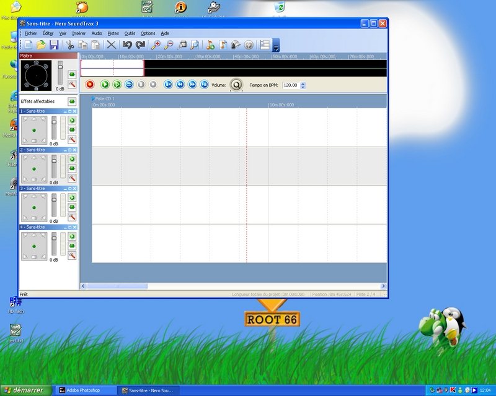The height and width of the screenshot is (396, 496).
Task: Click the Piste CD 1 timeline marker
Action: 103,98
